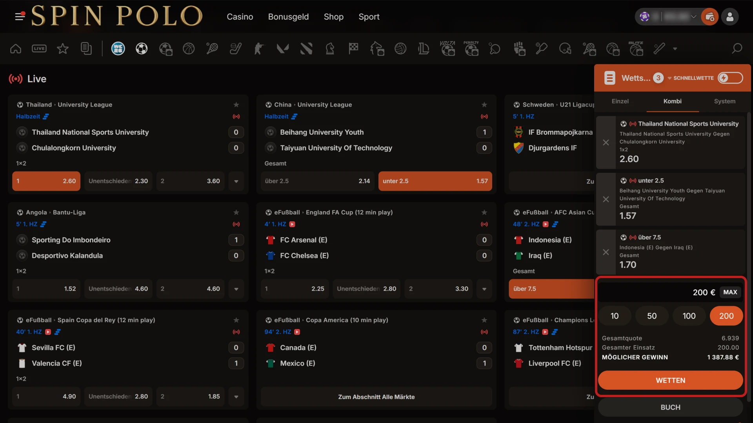Select the soccer ball sport icon

point(142,49)
